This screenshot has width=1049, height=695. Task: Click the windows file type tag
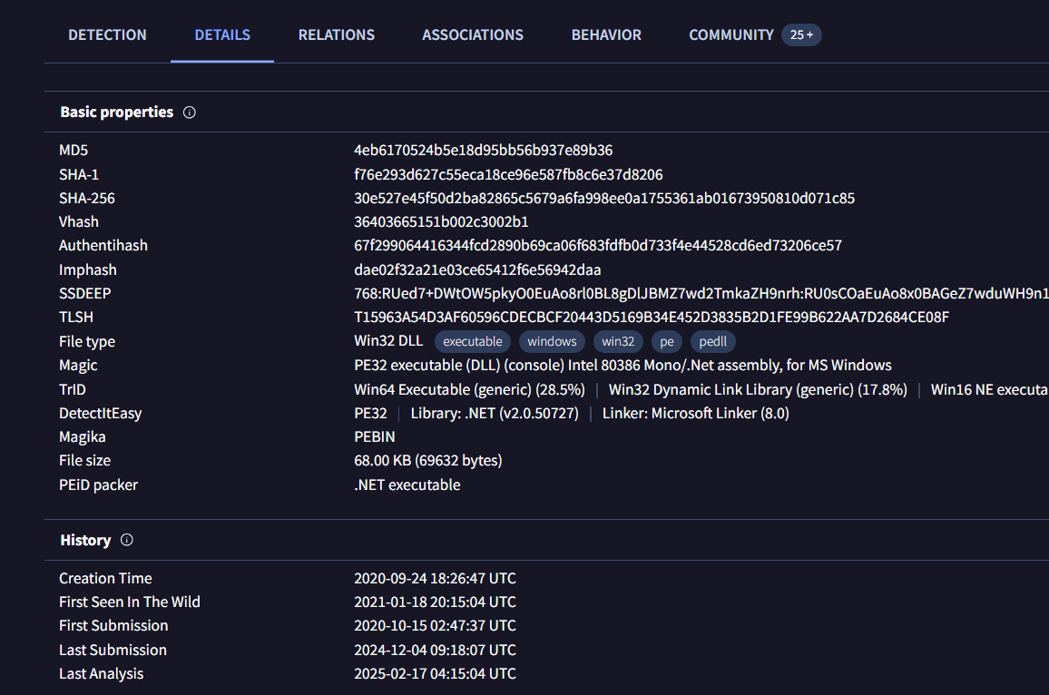552,342
